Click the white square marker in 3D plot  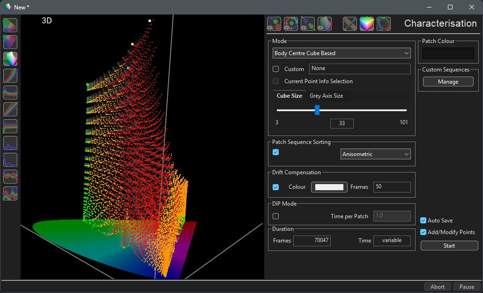(x=150, y=21)
